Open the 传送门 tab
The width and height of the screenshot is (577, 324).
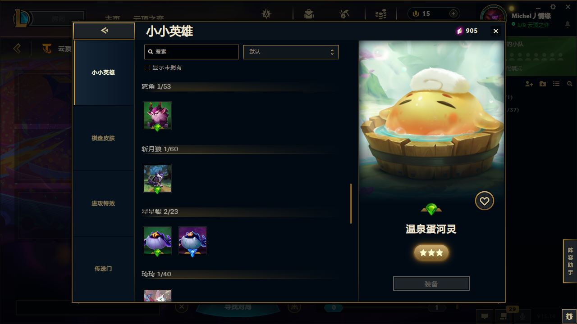coord(103,269)
